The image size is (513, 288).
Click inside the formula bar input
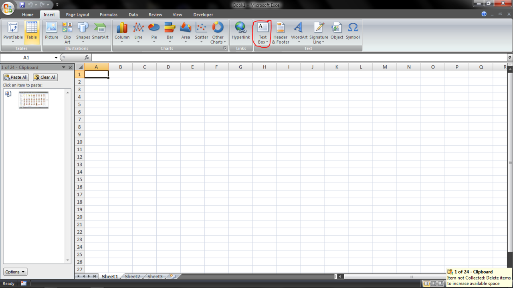point(299,58)
